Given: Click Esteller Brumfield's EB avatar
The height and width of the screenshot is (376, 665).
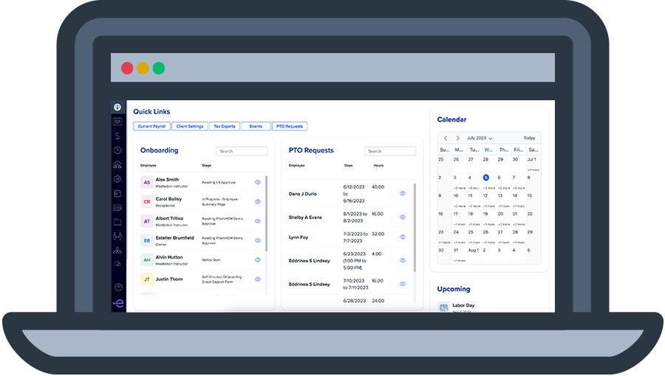Looking at the screenshot, I should [x=147, y=240].
